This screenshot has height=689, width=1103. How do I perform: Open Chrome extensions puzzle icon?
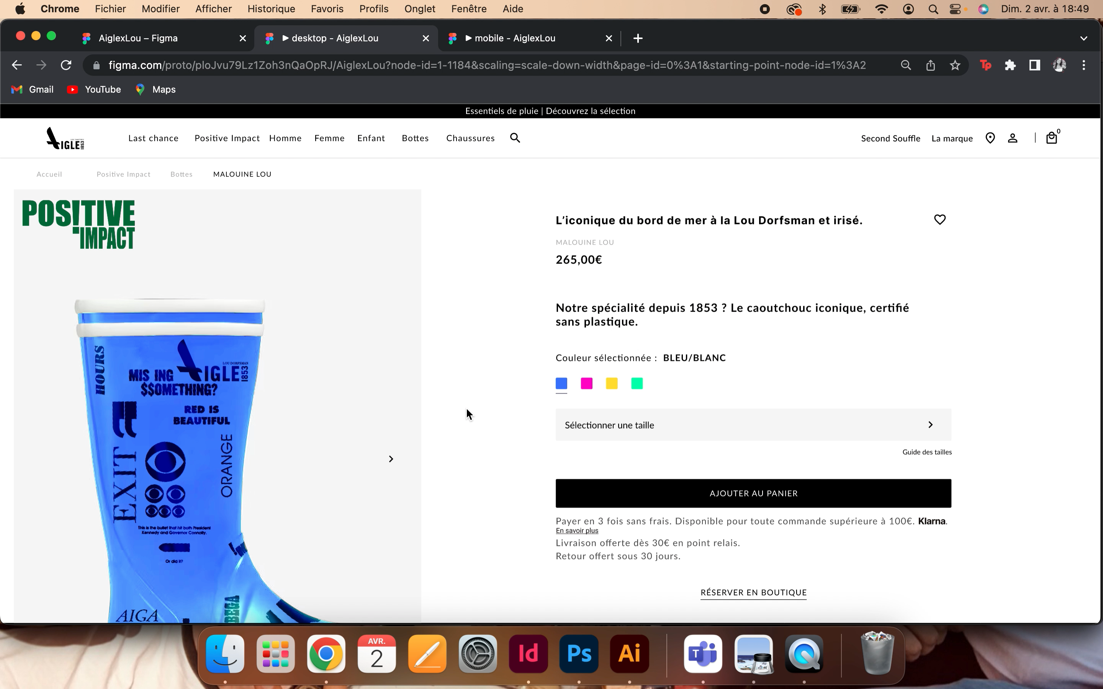coord(1010,65)
